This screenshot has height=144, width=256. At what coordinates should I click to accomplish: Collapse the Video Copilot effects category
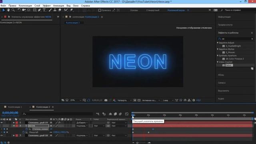(x=218, y=62)
